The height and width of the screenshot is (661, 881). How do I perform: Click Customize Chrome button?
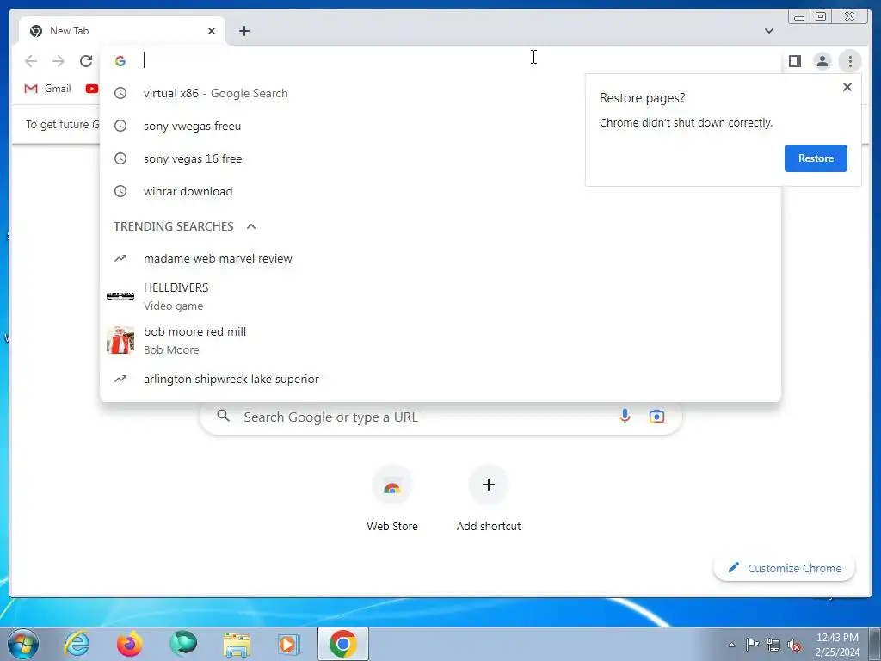[785, 568]
